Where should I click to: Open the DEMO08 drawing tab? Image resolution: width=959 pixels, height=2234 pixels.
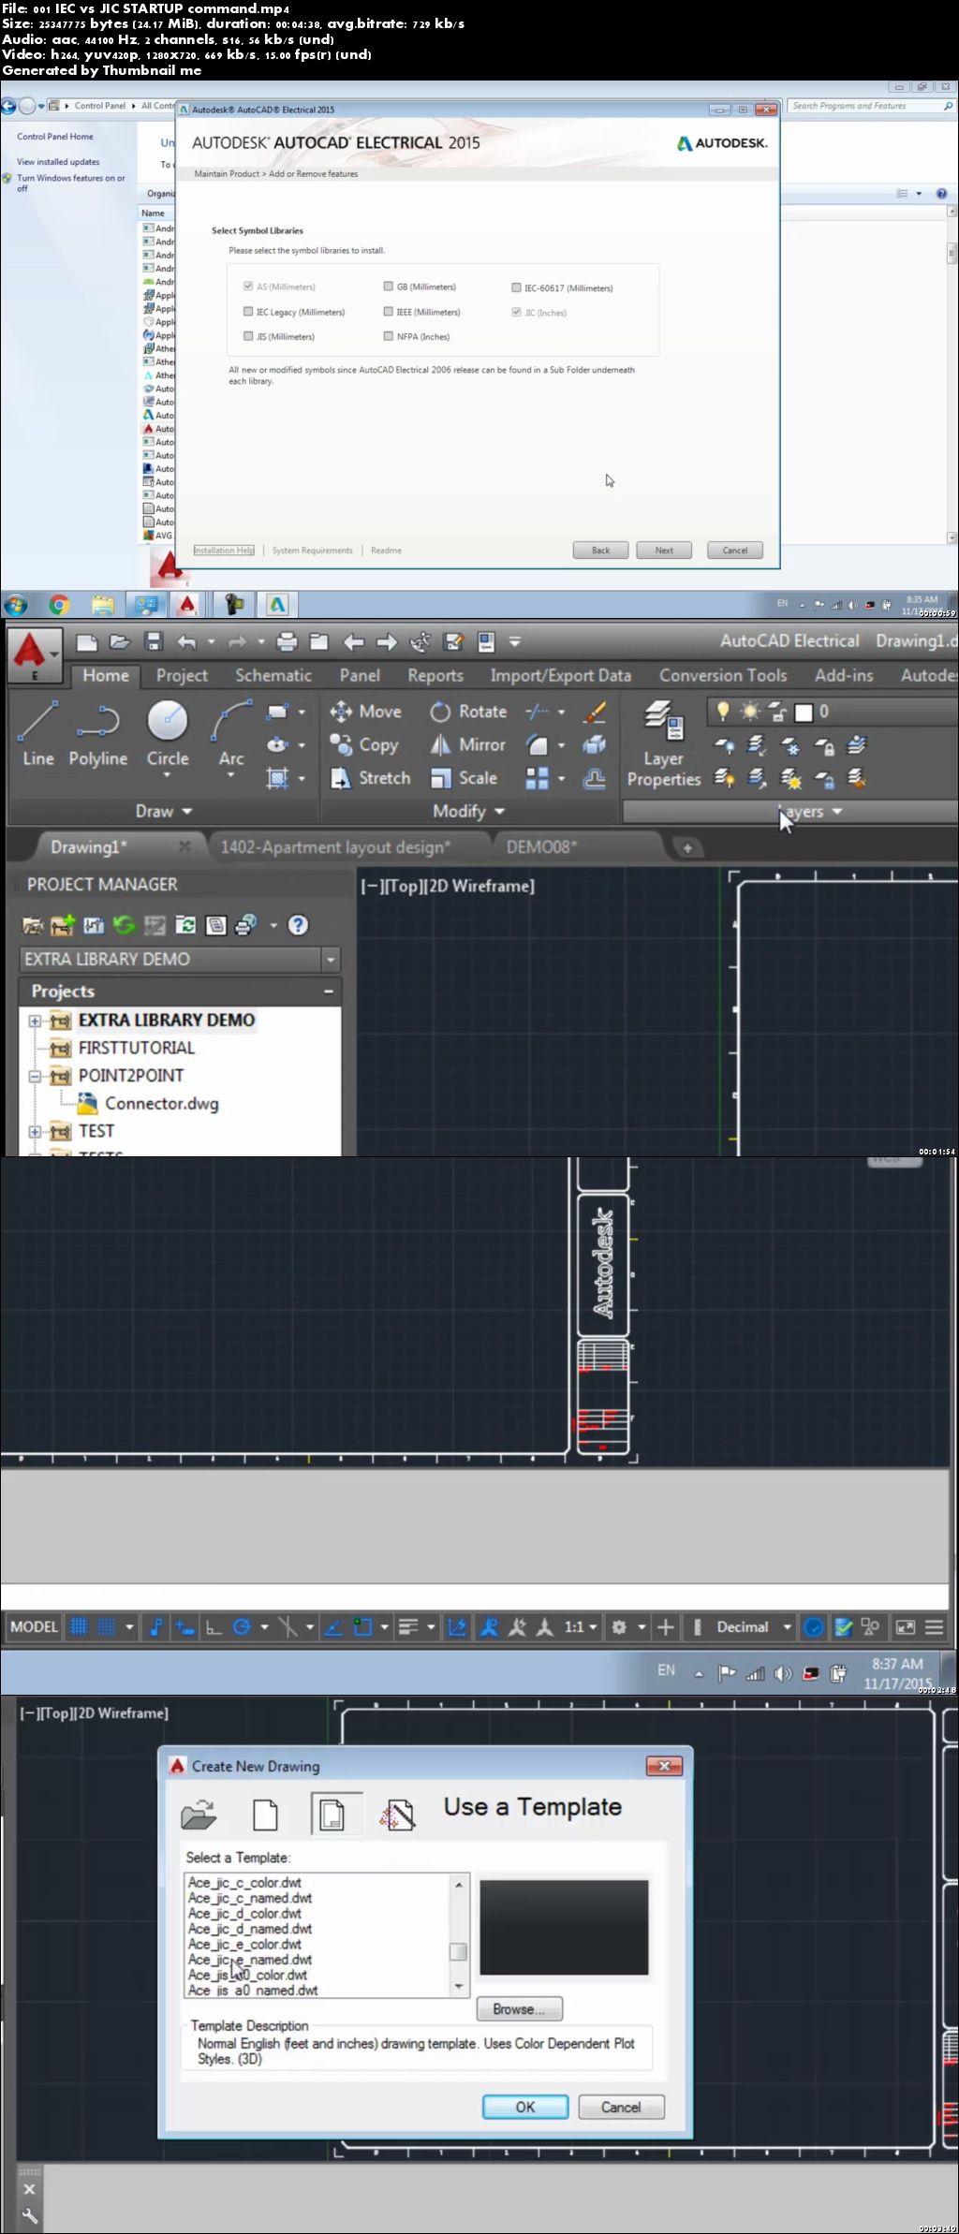click(x=541, y=847)
